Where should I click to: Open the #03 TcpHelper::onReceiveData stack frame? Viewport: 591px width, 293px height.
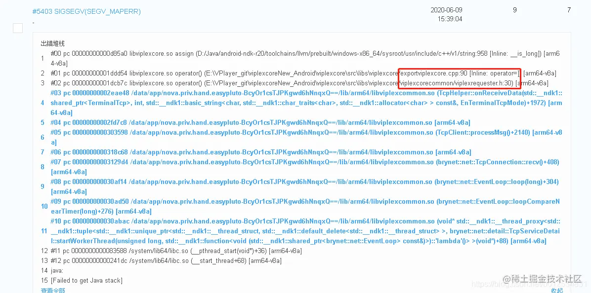(x=306, y=103)
